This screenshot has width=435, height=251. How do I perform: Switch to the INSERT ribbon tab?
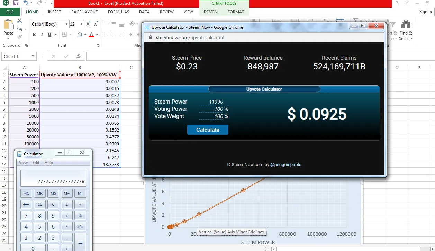click(54, 12)
